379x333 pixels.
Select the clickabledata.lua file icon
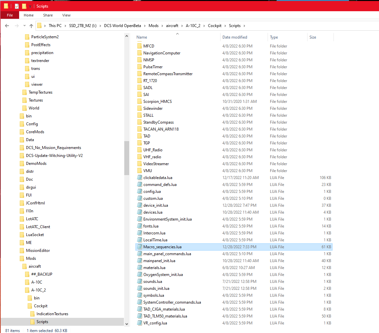point(139,178)
